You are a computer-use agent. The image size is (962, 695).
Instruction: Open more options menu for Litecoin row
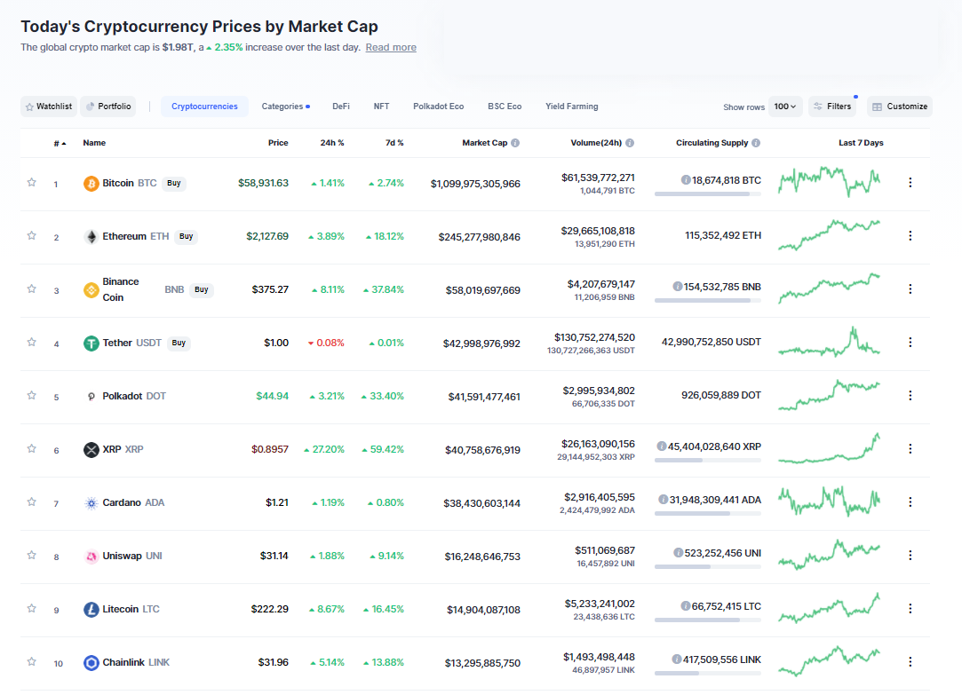(x=910, y=609)
